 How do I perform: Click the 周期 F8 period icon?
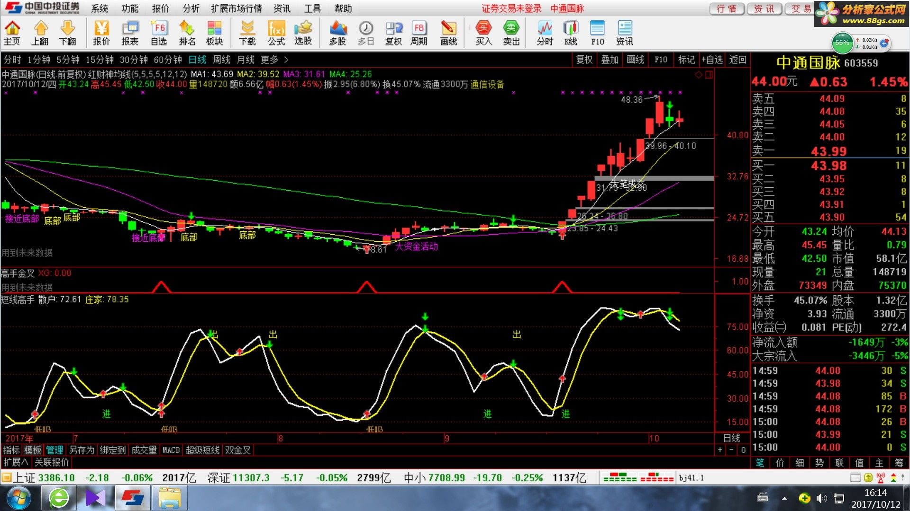coord(419,33)
